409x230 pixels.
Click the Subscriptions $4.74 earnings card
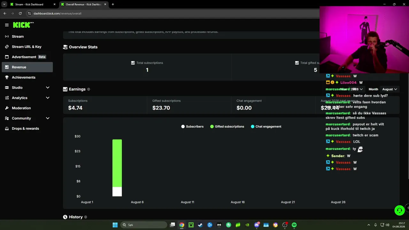105,105
